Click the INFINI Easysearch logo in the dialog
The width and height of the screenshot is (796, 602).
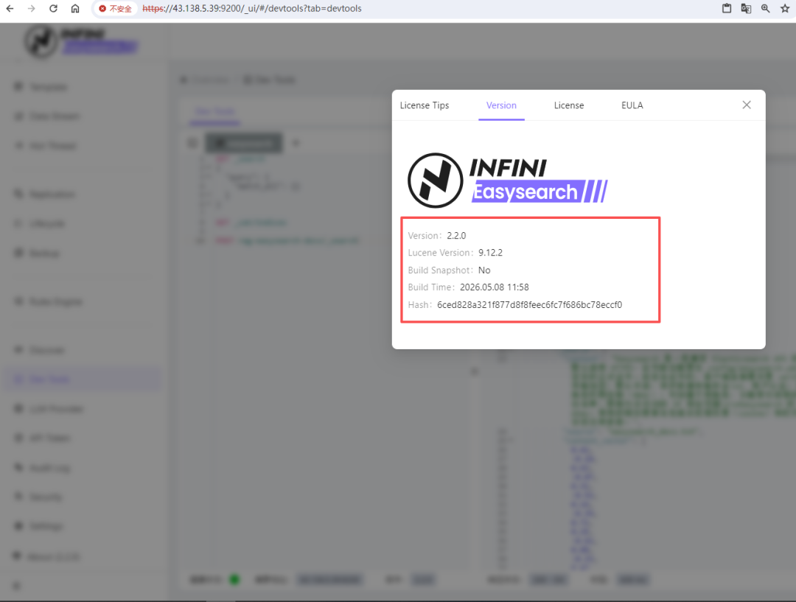tap(508, 181)
